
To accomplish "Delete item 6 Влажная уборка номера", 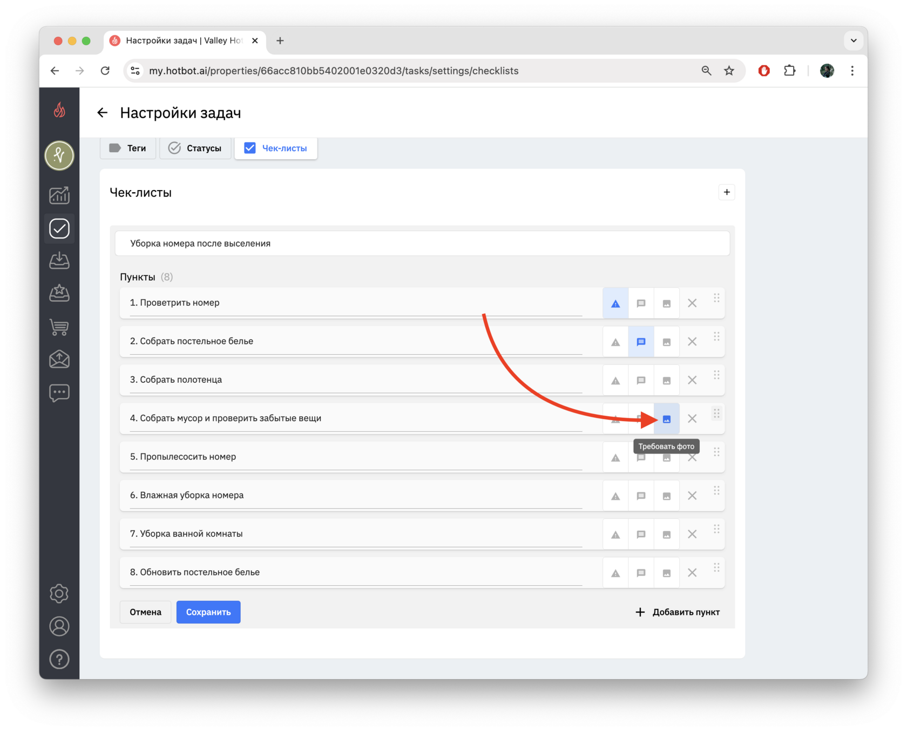I will (x=692, y=496).
